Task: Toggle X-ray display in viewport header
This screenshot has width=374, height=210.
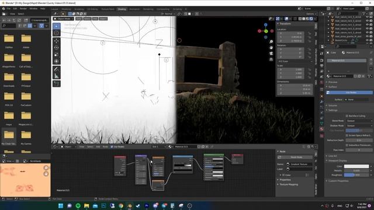Action: [295, 19]
